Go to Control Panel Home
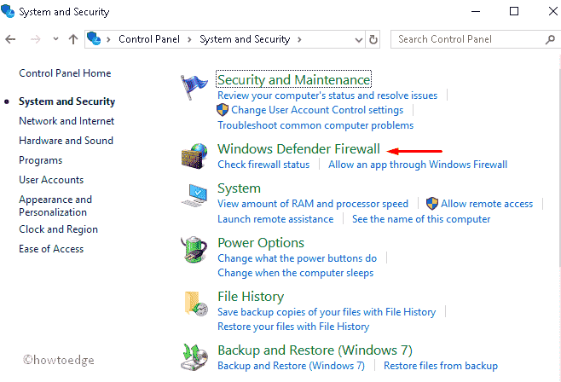Screen dimensions: 561x382 [65, 73]
